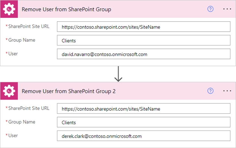Click the Group Name label in first action
Viewport: 236px width, 148px height.
point(22,40)
